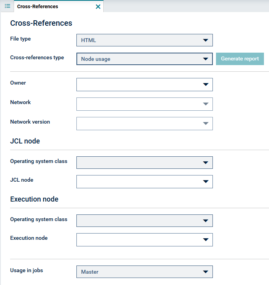The height and width of the screenshot is (285, 269).
Task: Select the Cross-References tab
Action: tap(59, 6)
